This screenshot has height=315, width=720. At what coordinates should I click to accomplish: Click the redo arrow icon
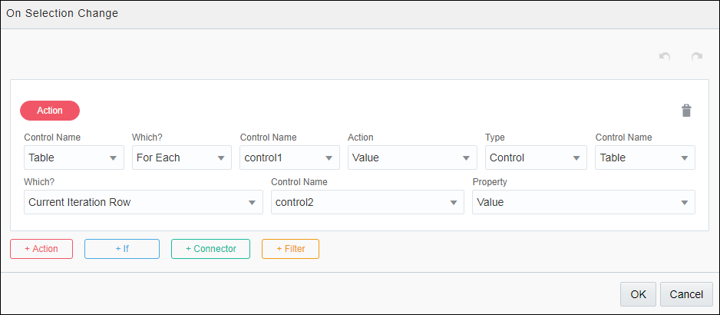click(x=697, y=57)
